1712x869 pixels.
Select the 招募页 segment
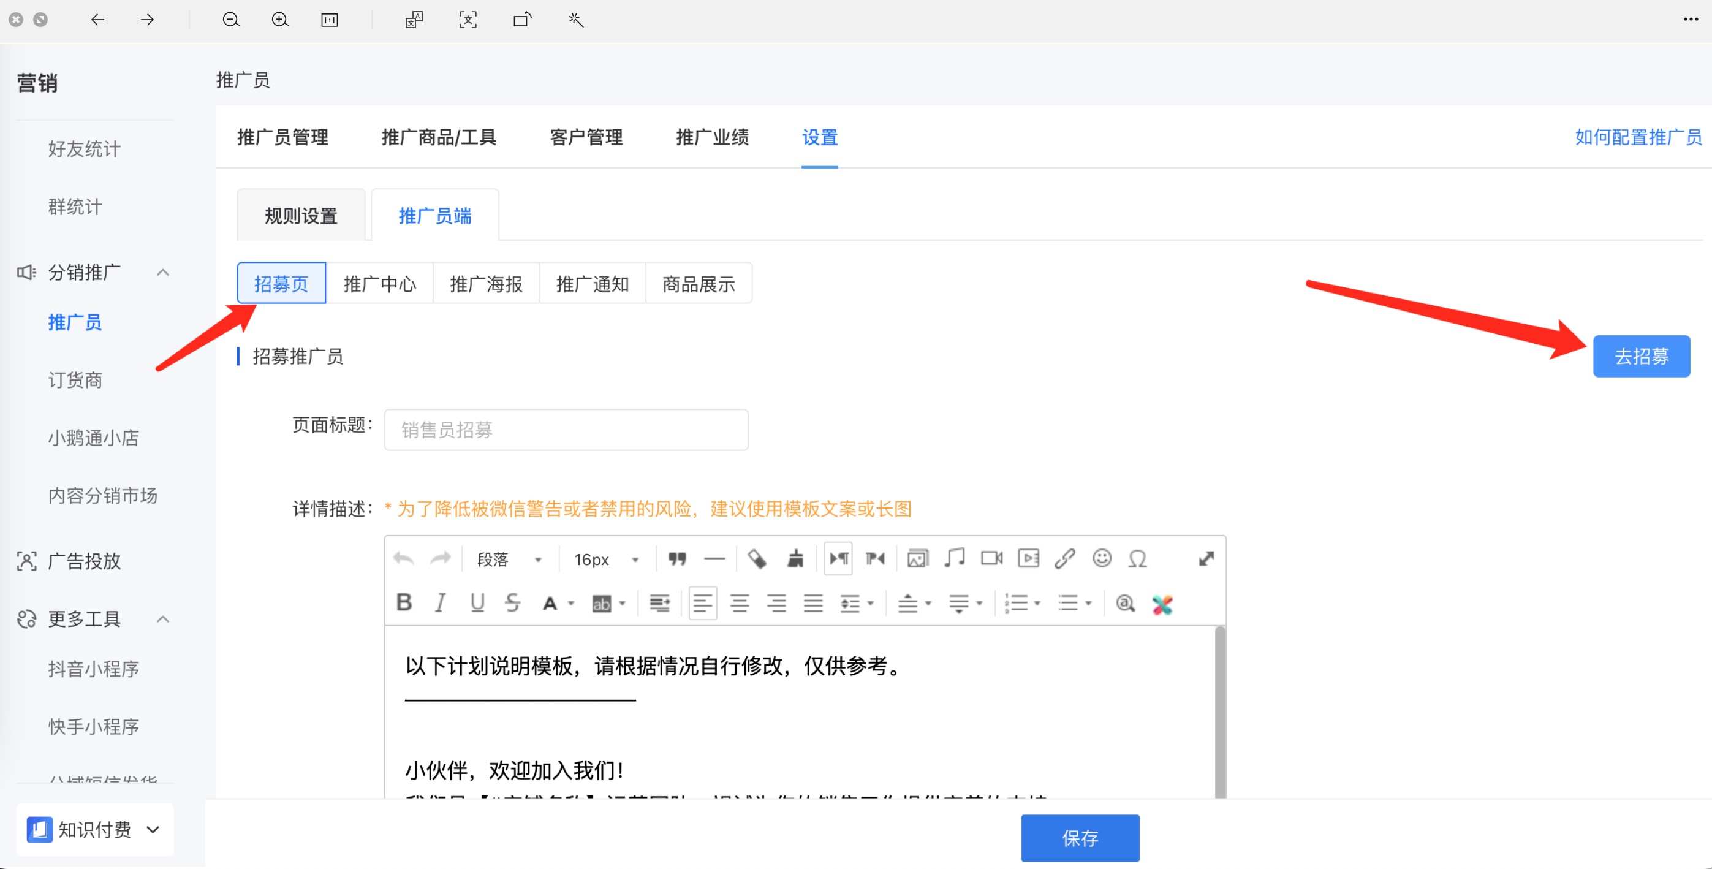(x=281, y=283)
